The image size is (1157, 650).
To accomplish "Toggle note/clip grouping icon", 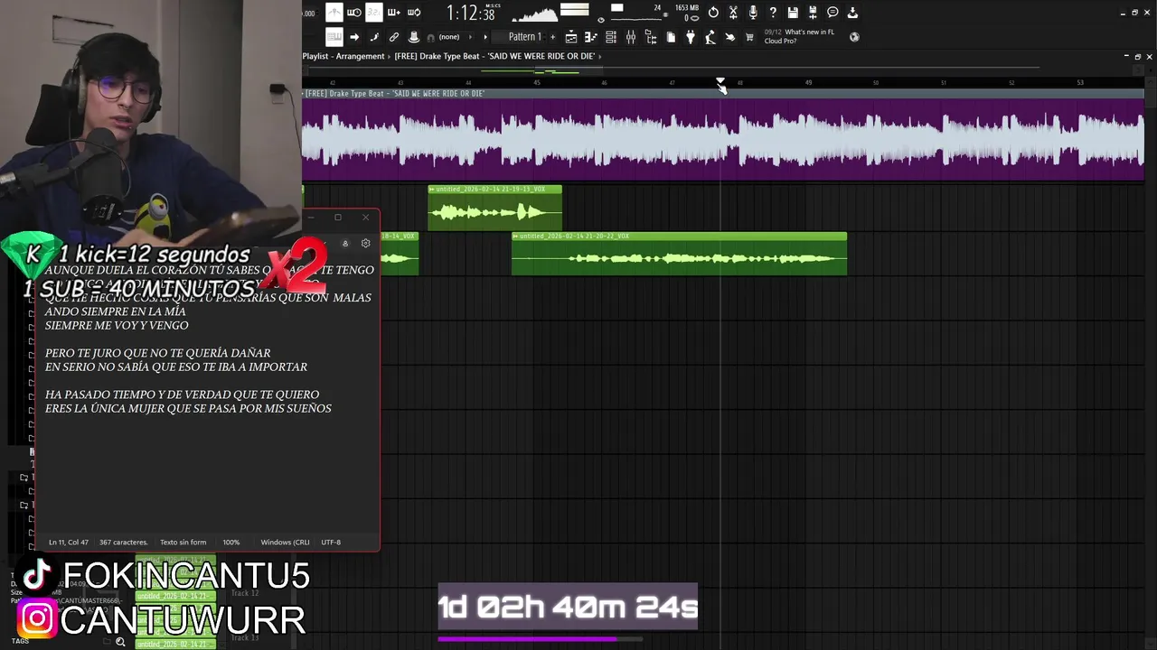I will [x=374, y=37].
